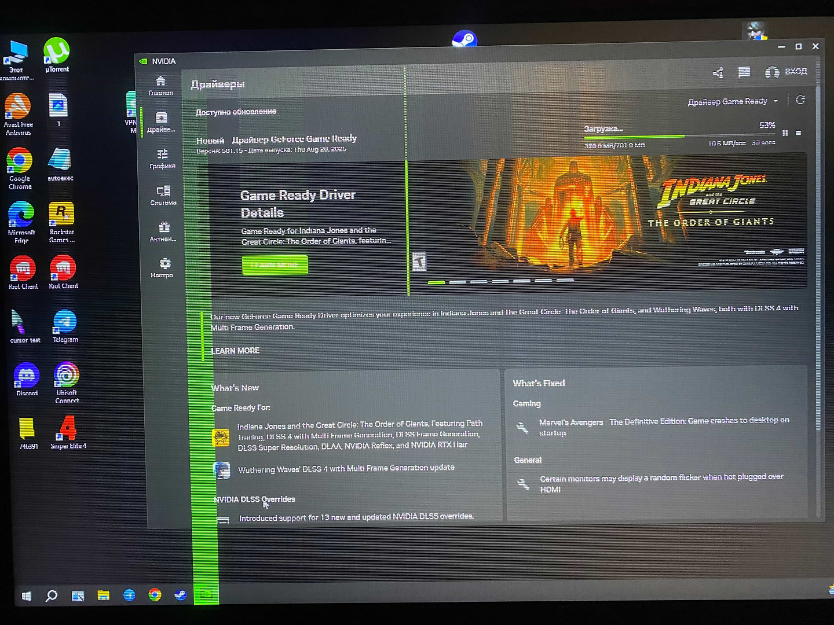This screenshot has width=834, height=625.
Task: Open Telegram from the taskbar
Action: click(x=129, y=595)
